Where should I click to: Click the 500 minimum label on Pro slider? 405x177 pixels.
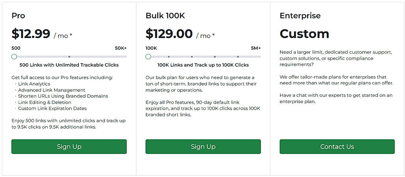(x=16, y=48)
